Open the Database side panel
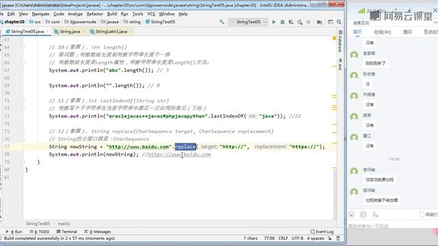 pos(340,41)
